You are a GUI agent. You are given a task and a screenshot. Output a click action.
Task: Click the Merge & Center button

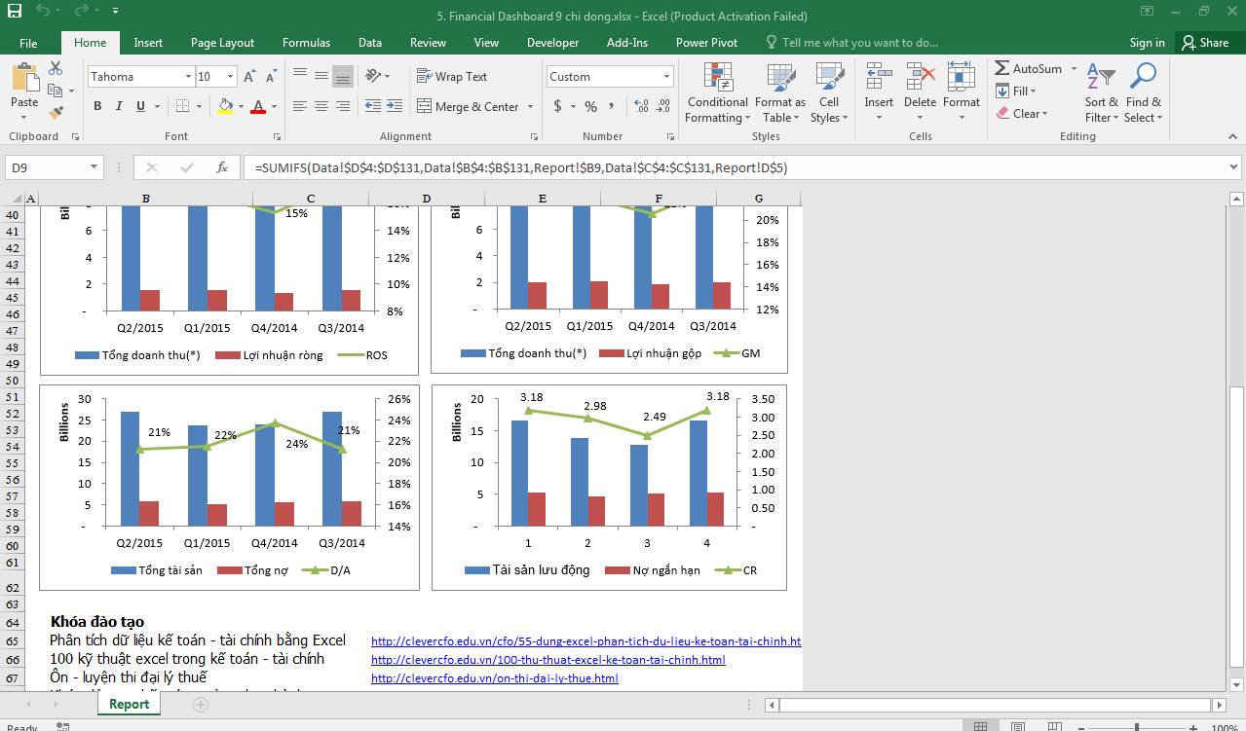[475, 106]
